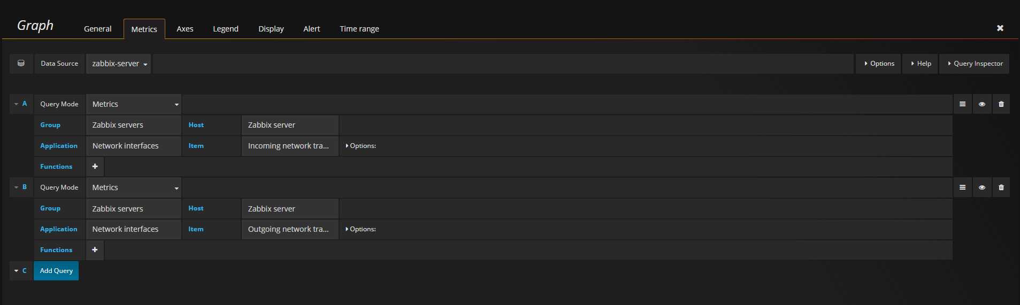Click the Group label in query A
Screen dimensions: 1020x305
(x=50, y=125)
